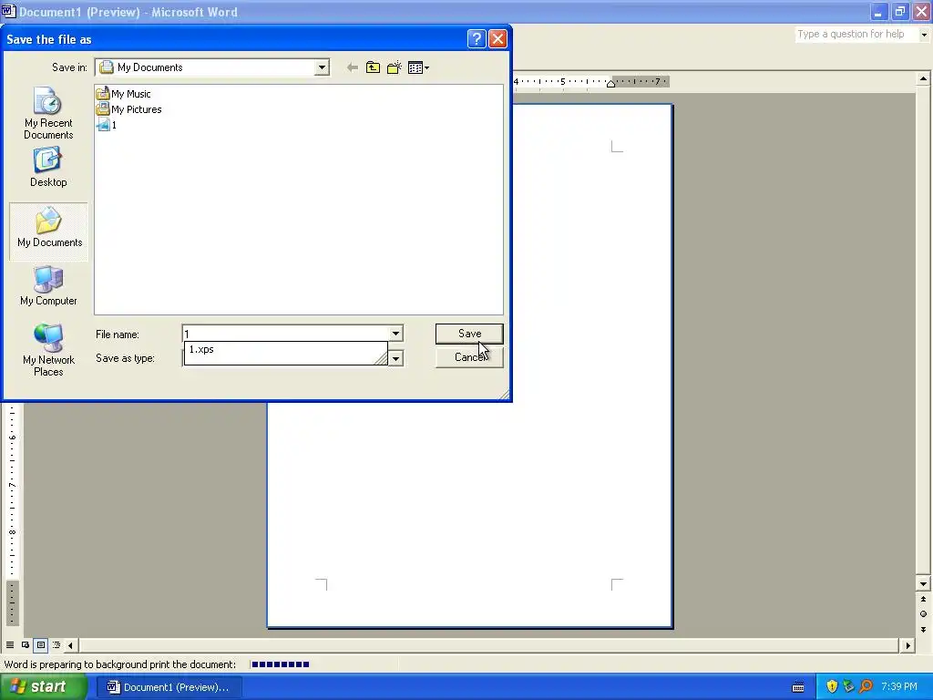
Task: Click the Word vertical scrollbar up arrow
Action: pos(923,78)
